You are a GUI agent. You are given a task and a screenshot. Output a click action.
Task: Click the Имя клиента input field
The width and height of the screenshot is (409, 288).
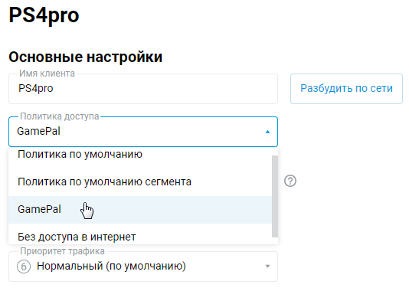coord(143,89)
